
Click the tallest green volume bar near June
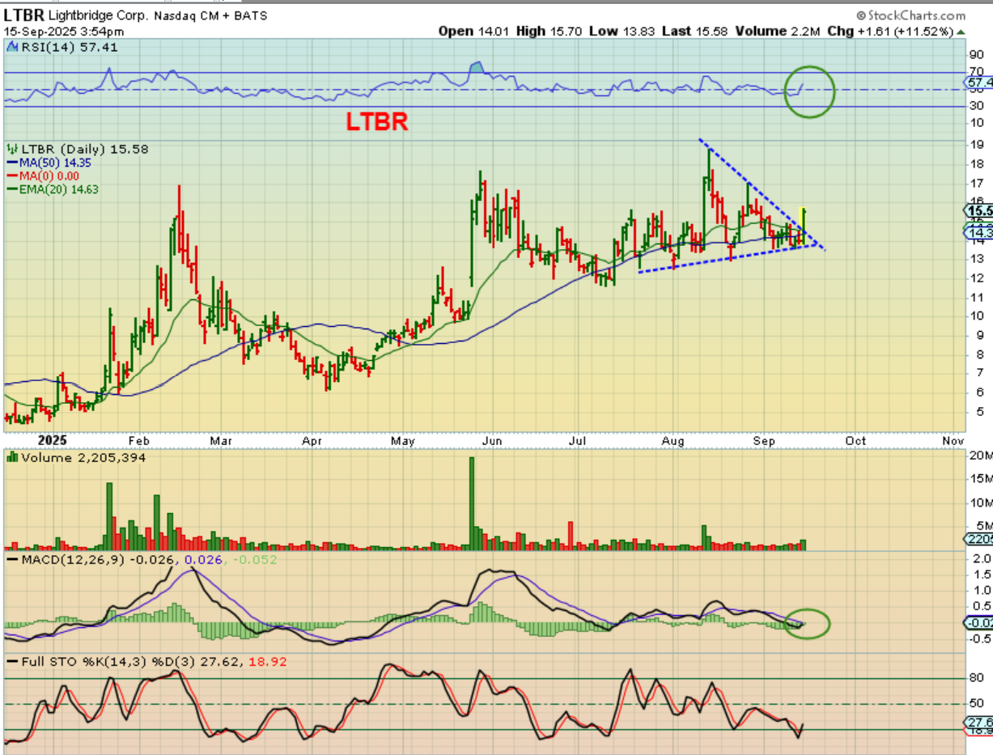[x=472, y=503]
